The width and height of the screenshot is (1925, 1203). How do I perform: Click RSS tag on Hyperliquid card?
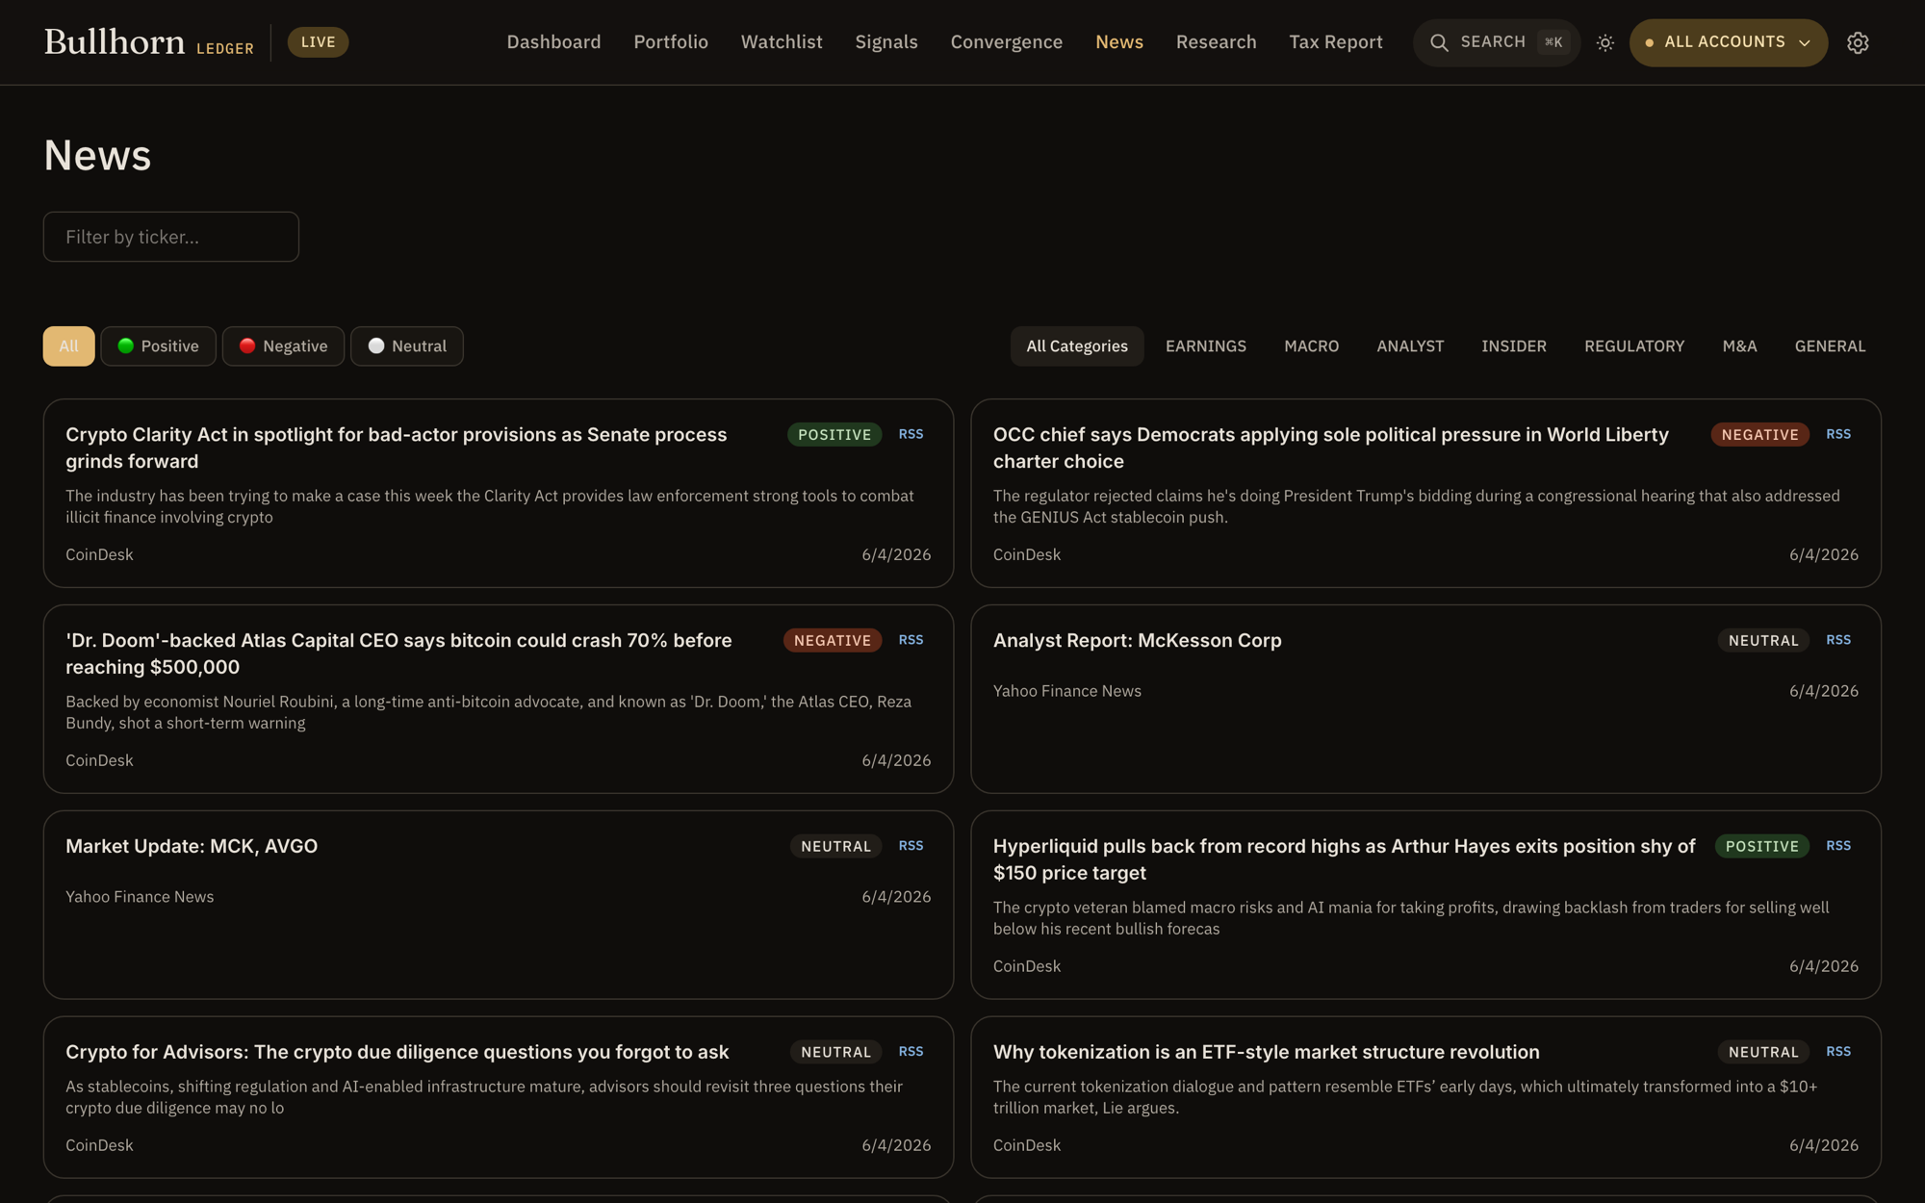tap(1838, 847)
